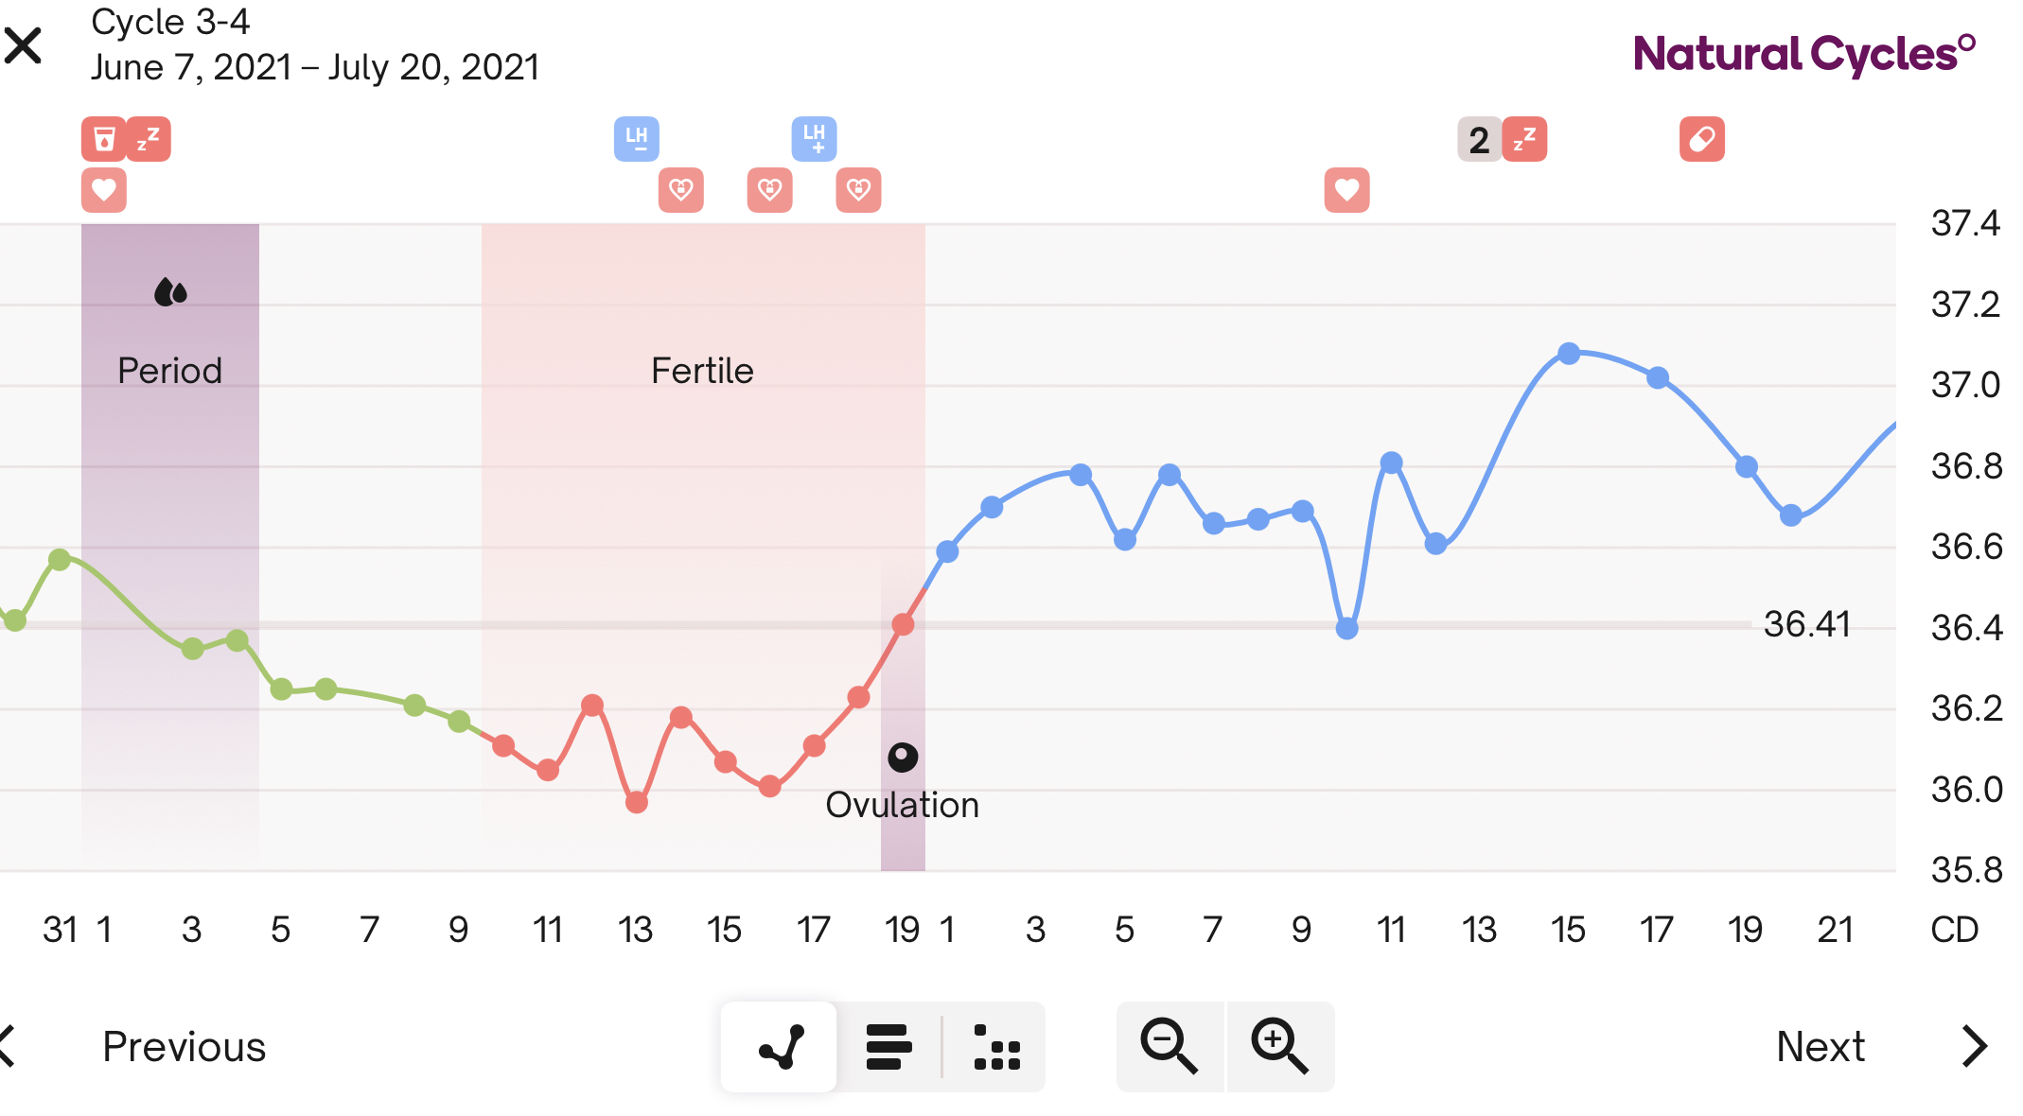Tap the sleep icon beside number 2

click(x=1524, y=139)
